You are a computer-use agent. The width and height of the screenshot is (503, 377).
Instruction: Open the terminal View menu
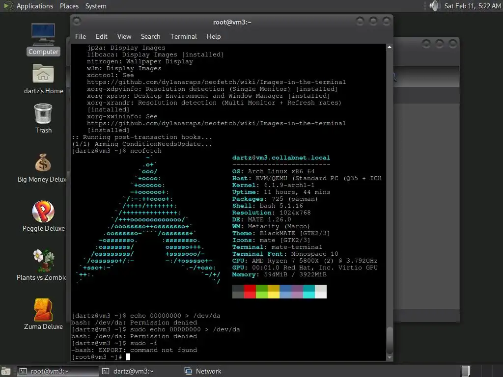click(x=124, y=36)
